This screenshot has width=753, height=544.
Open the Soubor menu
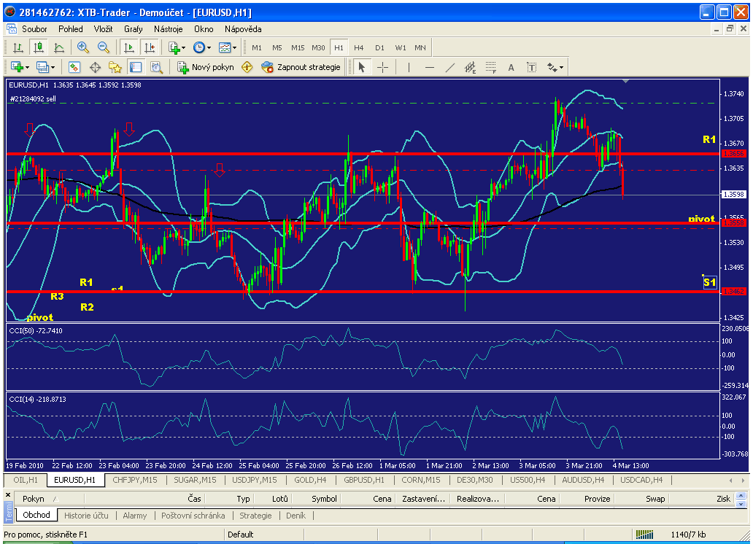click(34, 29)
